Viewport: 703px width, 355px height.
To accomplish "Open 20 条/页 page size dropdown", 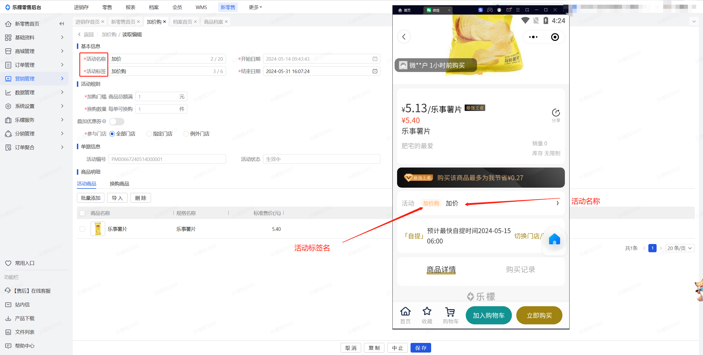I will [x=680, y=248].
